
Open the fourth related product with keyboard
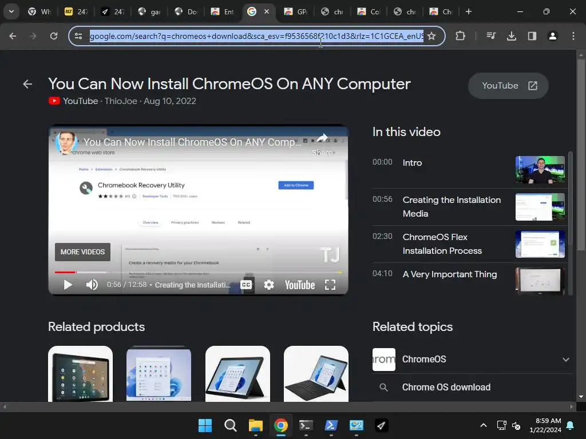316,374
